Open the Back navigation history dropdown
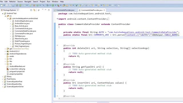The width and height of the screenshot is (183, 103). 110,5
